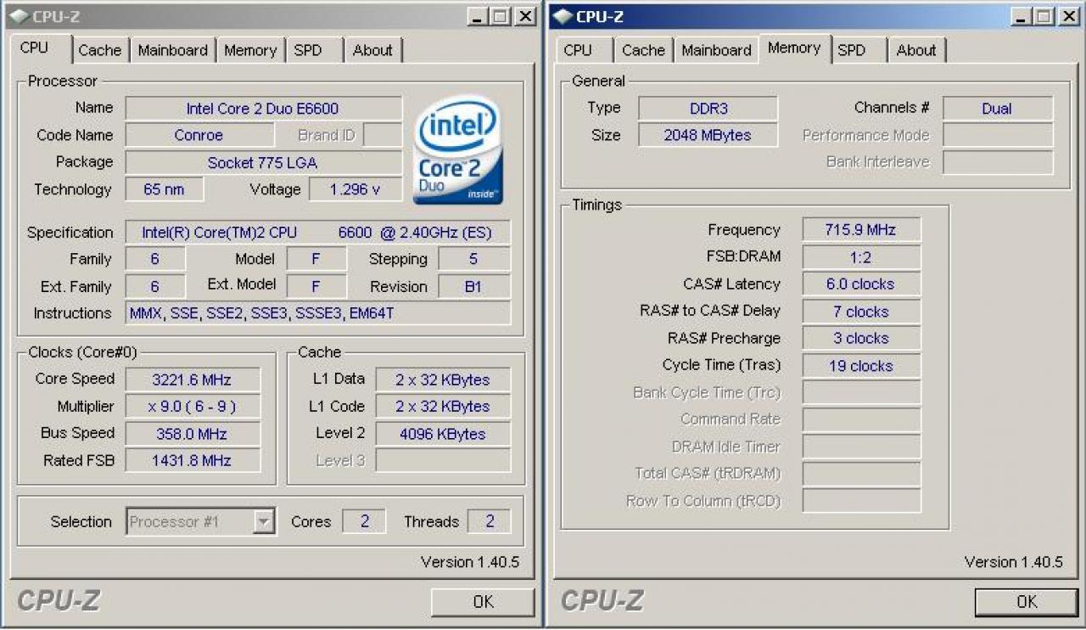Click the Technology value 65 nm
The width and height of the screenshot is (1086, 630).
164,189
